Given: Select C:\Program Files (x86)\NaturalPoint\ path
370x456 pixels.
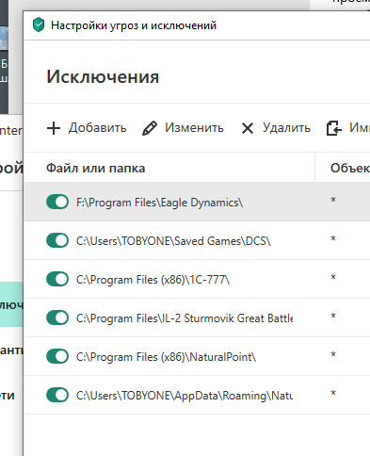Looking at the screenshot, I should tap(166, 357).
